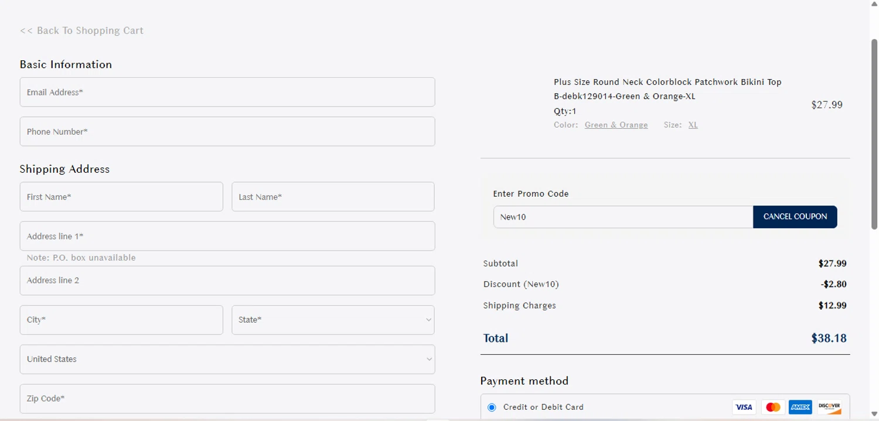The width and height of the screenshot is (879, 421).
Task: Select the First Name input
Action: point(121,197)
